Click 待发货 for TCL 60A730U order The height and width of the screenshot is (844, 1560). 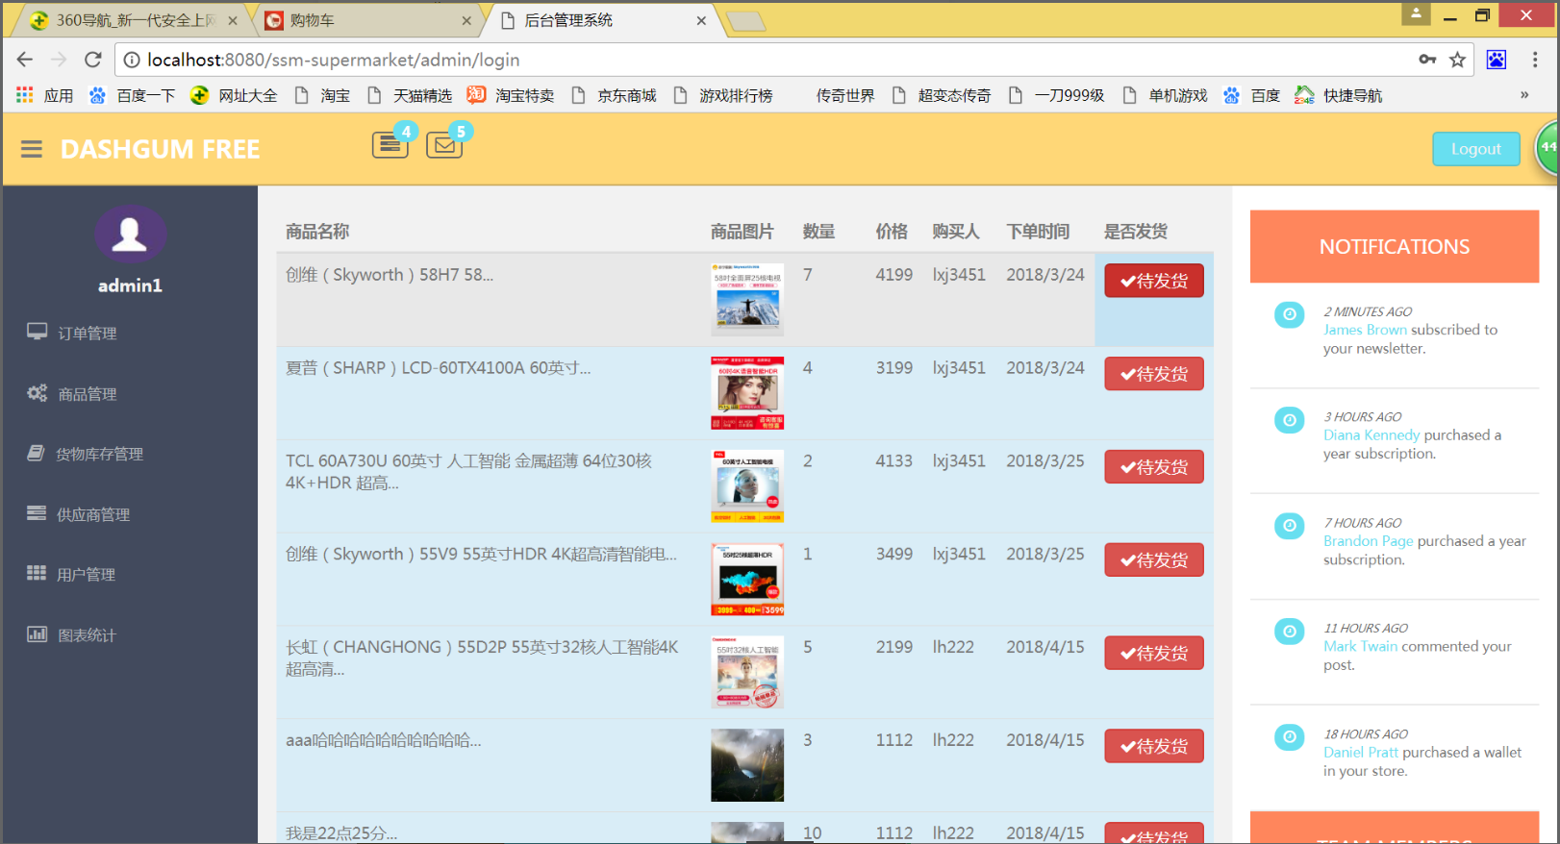click(x=1154, y=467)
